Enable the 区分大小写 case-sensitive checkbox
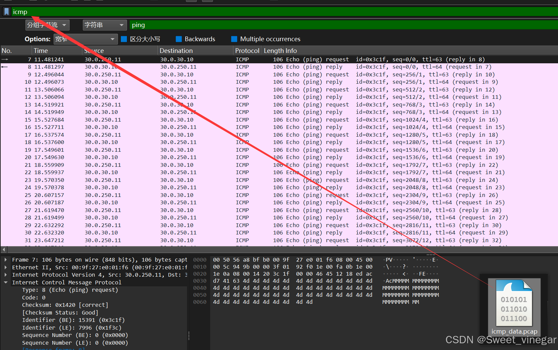The width and height of the screenshot is (558, 350). 124,39
